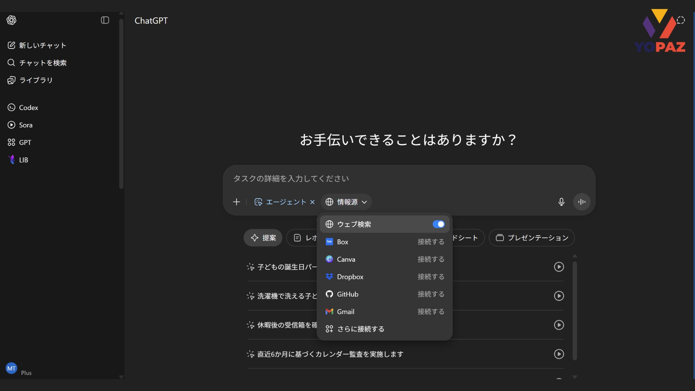Screen dimensions: 695x391
Task: Click the Gmail icon in sources menu
Action: (329, 311)
